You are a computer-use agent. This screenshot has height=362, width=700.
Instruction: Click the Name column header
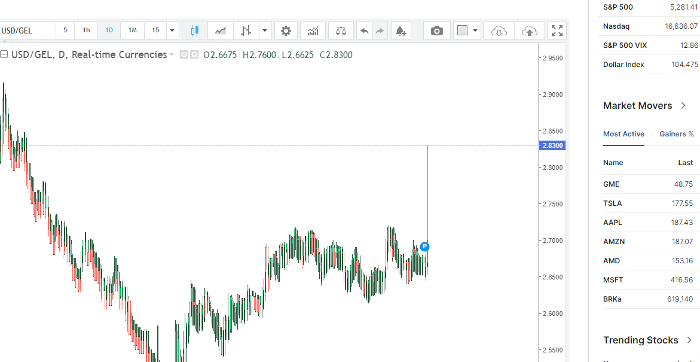(x=613, y=163)
